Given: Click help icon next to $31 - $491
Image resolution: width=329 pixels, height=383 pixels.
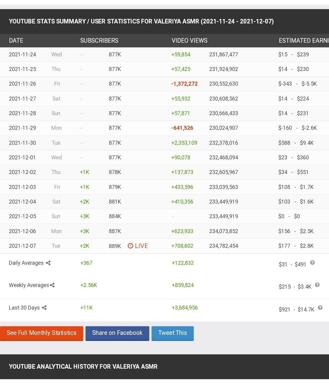Looking at the screenshot, I should [x=312, y=263].
